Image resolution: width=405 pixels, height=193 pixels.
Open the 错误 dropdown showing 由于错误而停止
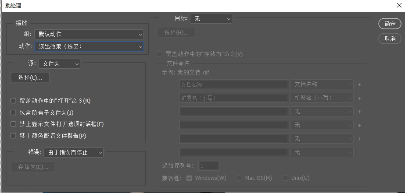[x=73, y=153]
